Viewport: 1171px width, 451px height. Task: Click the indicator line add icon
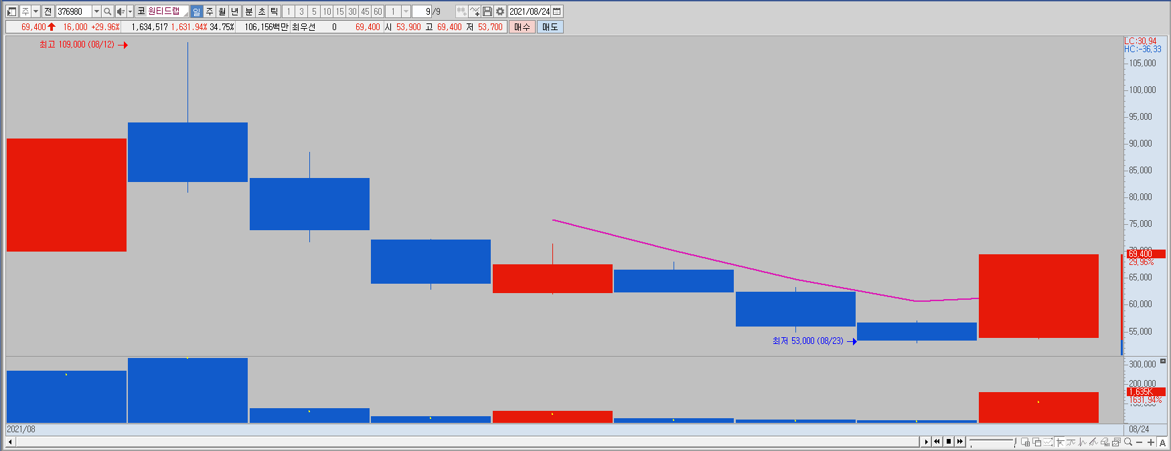475,11
